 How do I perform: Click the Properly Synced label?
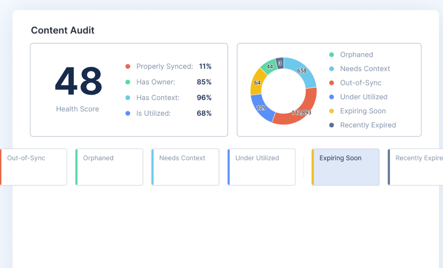[165, 67]
